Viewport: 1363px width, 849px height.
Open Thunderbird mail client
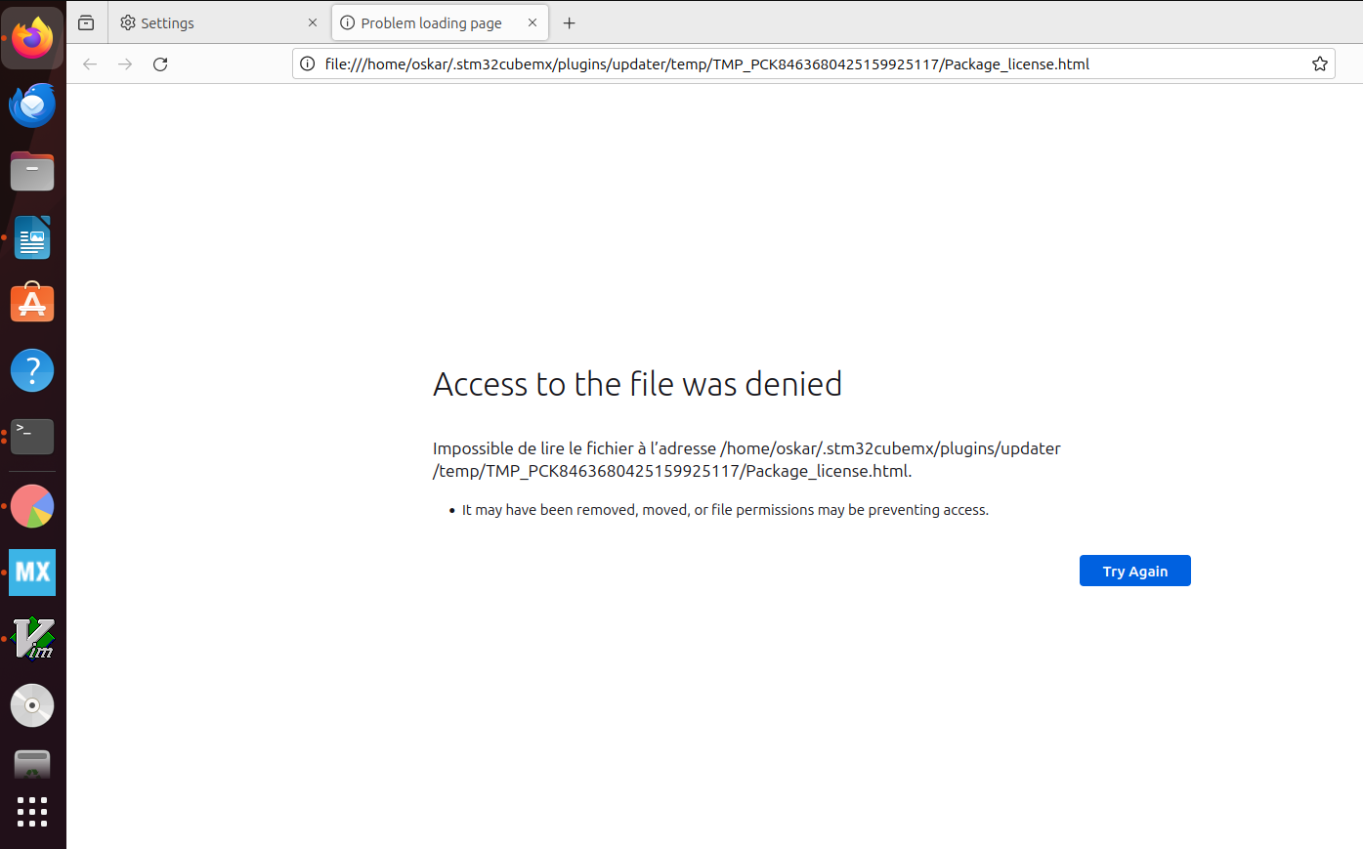pyautogui.click(x=32, y=105)
